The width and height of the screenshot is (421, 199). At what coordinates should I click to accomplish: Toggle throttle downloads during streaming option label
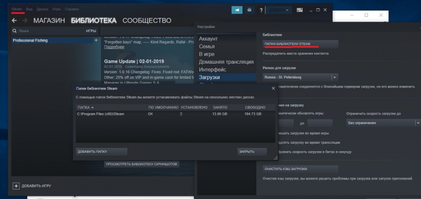(x=309, y=143)
